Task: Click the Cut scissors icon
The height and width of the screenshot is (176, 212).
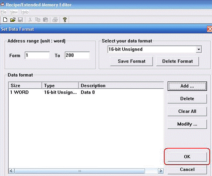Action: pyautogui.click(x=30, y=20)
